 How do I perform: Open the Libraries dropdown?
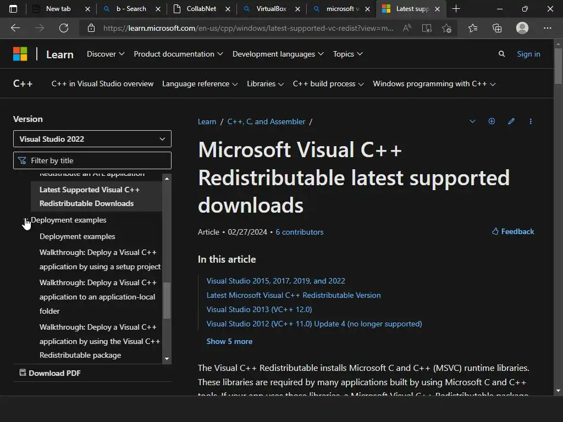tap(266, 84)
